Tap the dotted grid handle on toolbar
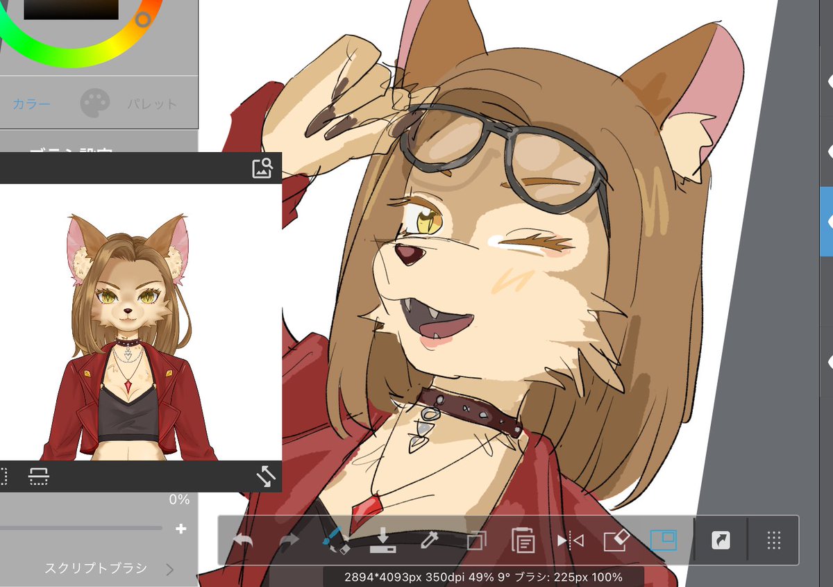833x587 pixels. tap(775, 540)
